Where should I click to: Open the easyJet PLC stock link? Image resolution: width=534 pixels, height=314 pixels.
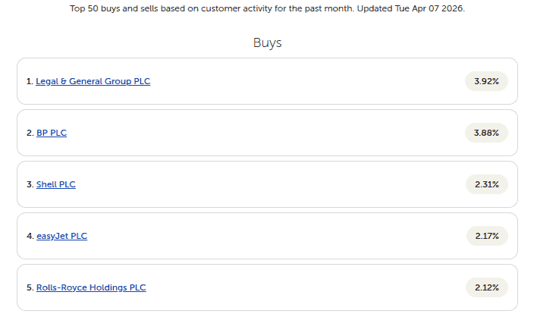61,236
